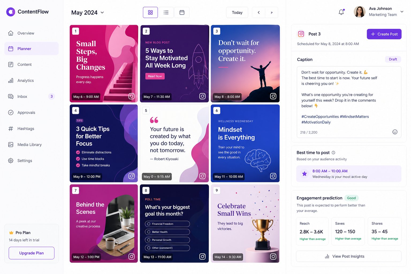Open the May 2024 month dropdown
Image resolution: width=411 pixels, height=274 pixels.
[87, 13]
